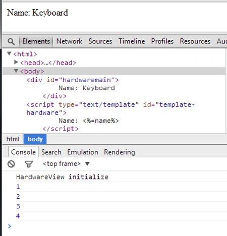Screen dimensions: 227x236
Task: Open the console filter funnel icon
Action: pos(29,164)
